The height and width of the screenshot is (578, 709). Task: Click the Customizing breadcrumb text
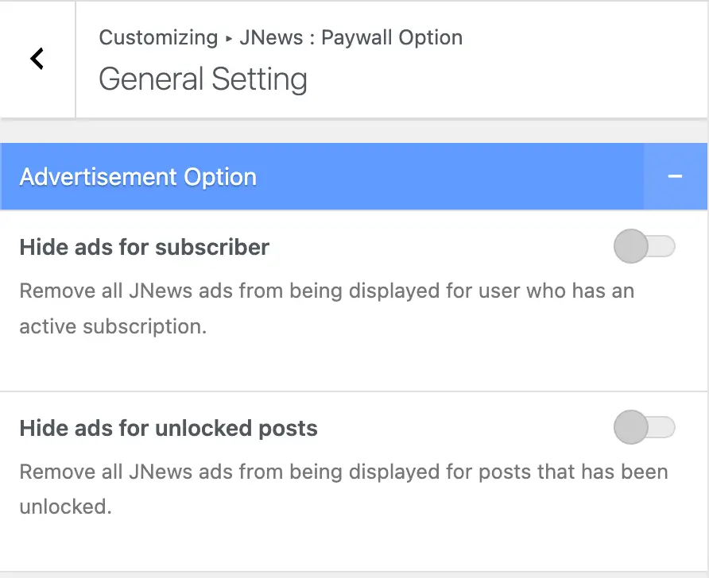(x=158, y=37)
